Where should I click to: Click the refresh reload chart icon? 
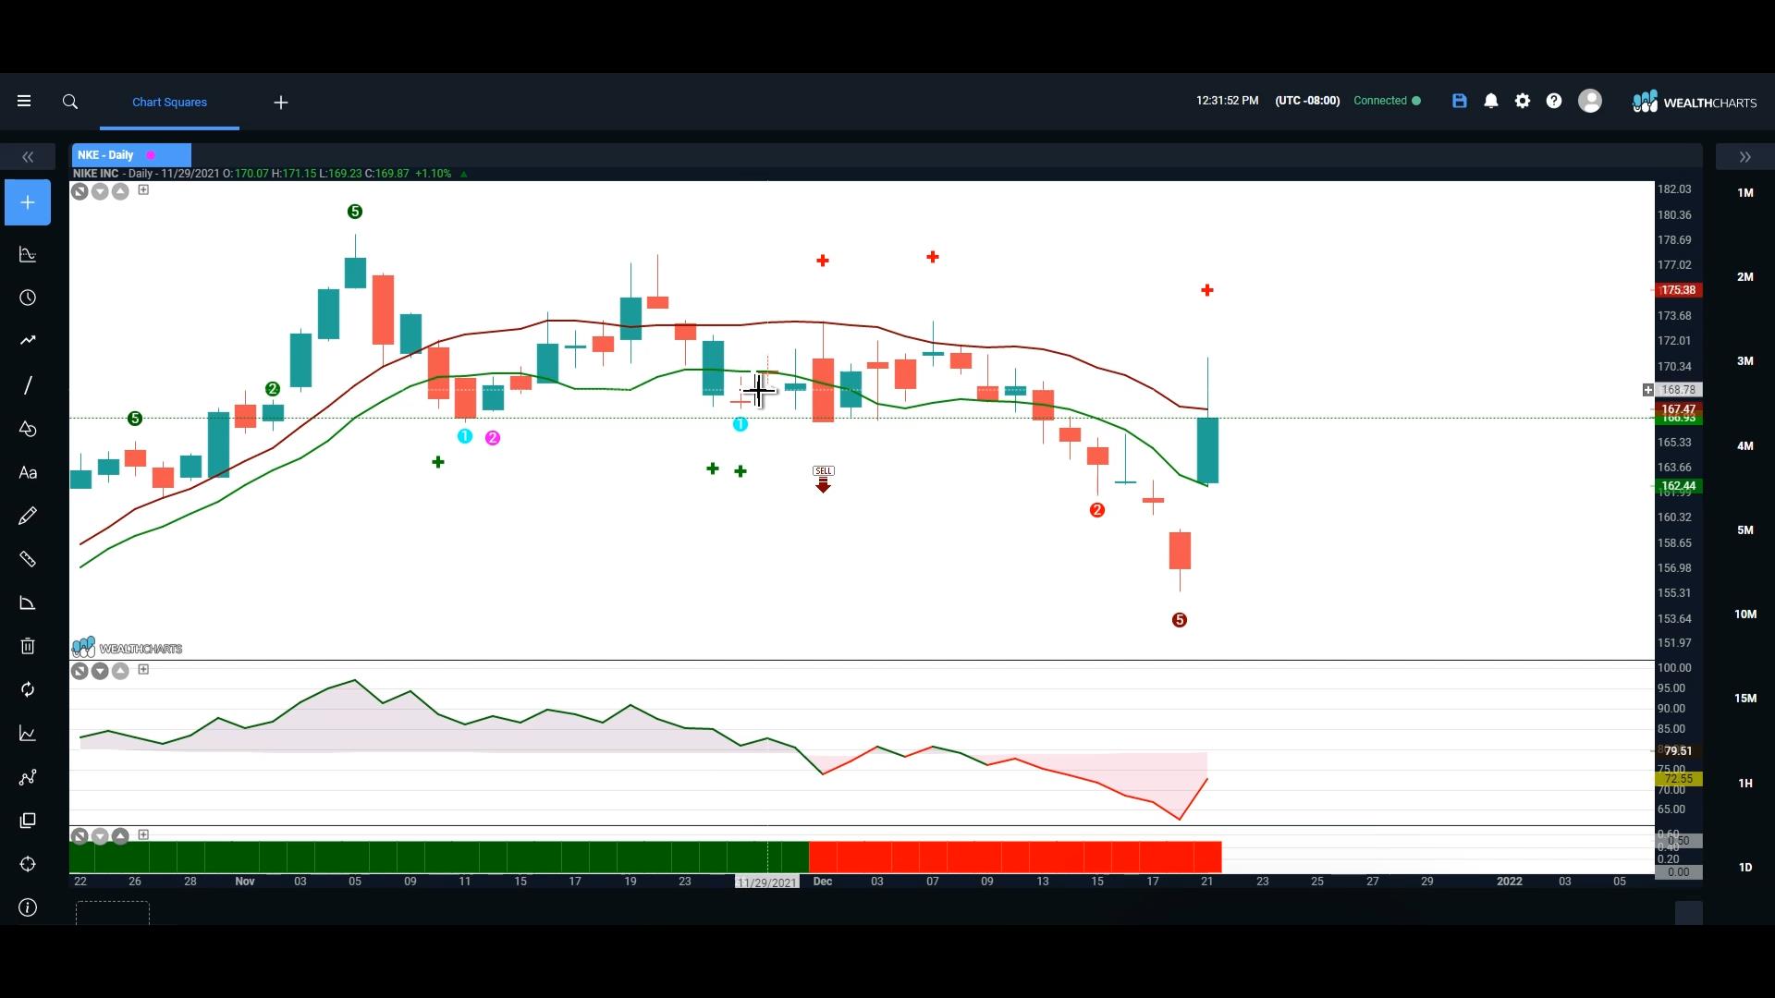[28, 689]
